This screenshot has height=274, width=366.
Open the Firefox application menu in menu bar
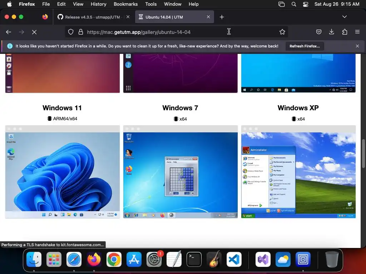pyautogui.click(x=27, y=4)
